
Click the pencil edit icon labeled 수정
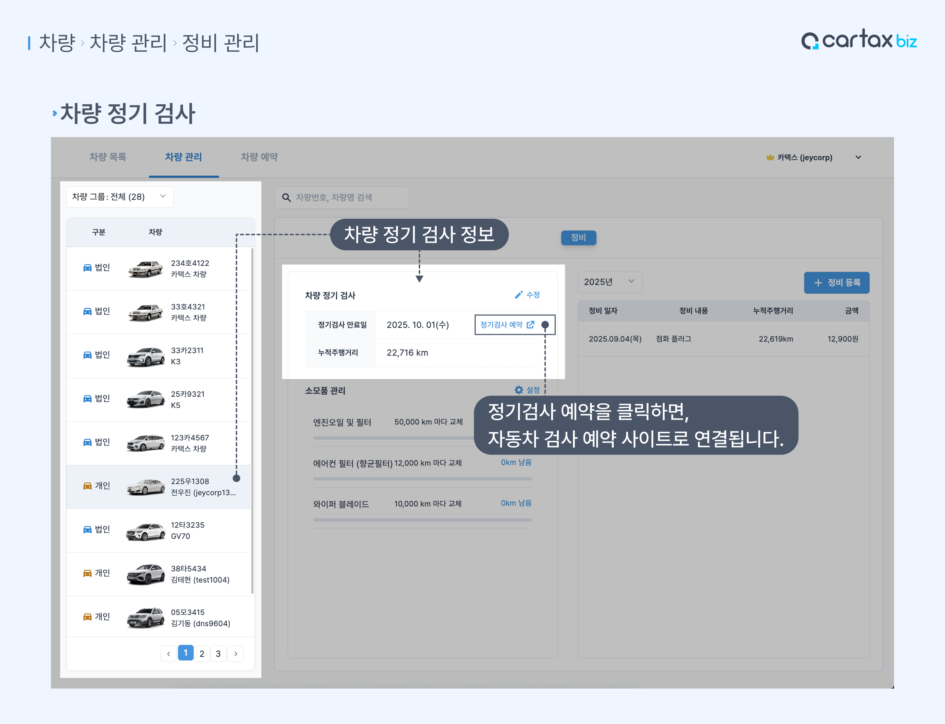click(x=519, y=295)
